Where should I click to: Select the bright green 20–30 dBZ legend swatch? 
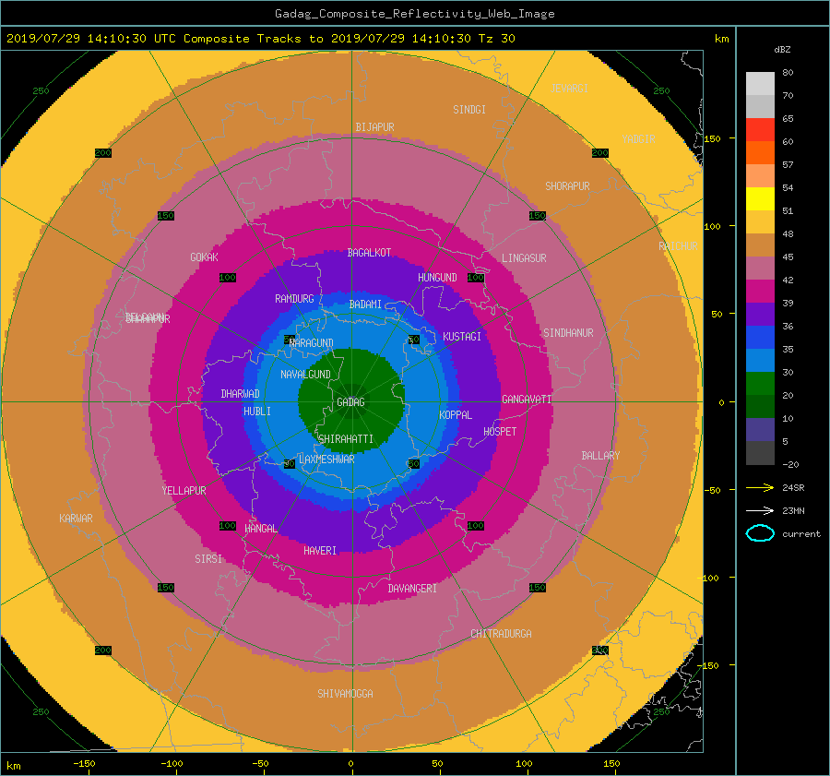760,384
